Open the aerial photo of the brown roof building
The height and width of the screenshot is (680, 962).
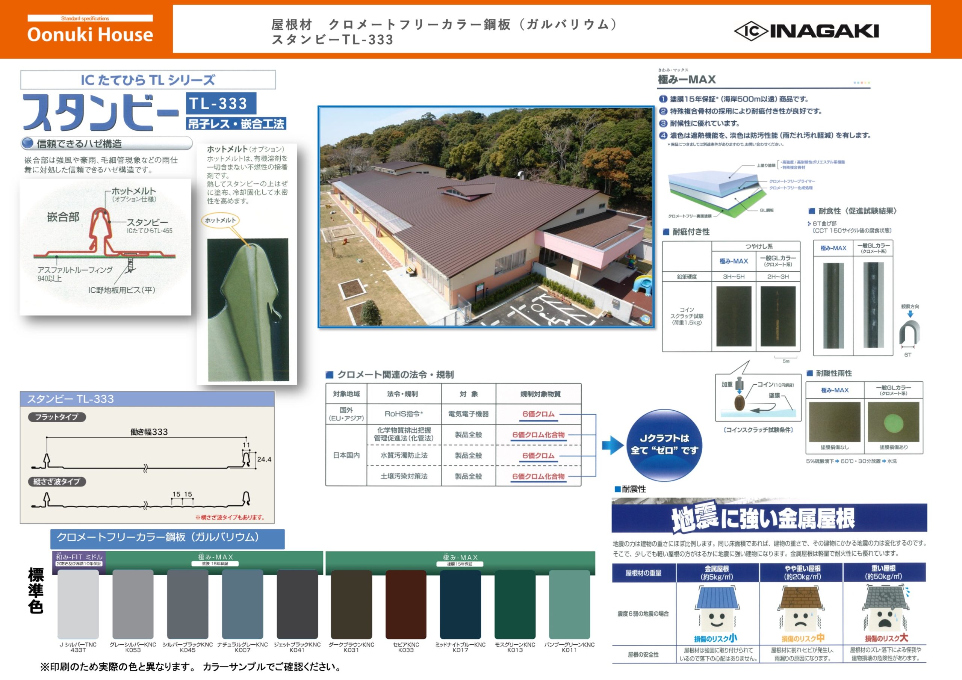point(486,217)
